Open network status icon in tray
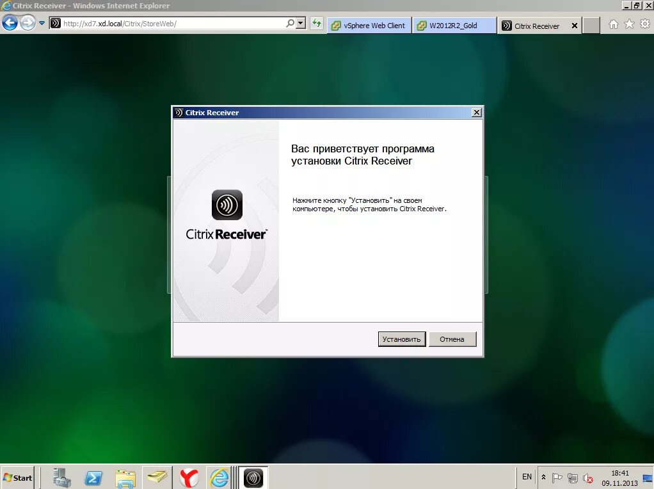The width and height of the screenshot is (654, 489). 573,477
